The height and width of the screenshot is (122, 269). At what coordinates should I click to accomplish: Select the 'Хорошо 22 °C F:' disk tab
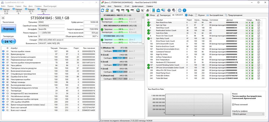[31, 11]
